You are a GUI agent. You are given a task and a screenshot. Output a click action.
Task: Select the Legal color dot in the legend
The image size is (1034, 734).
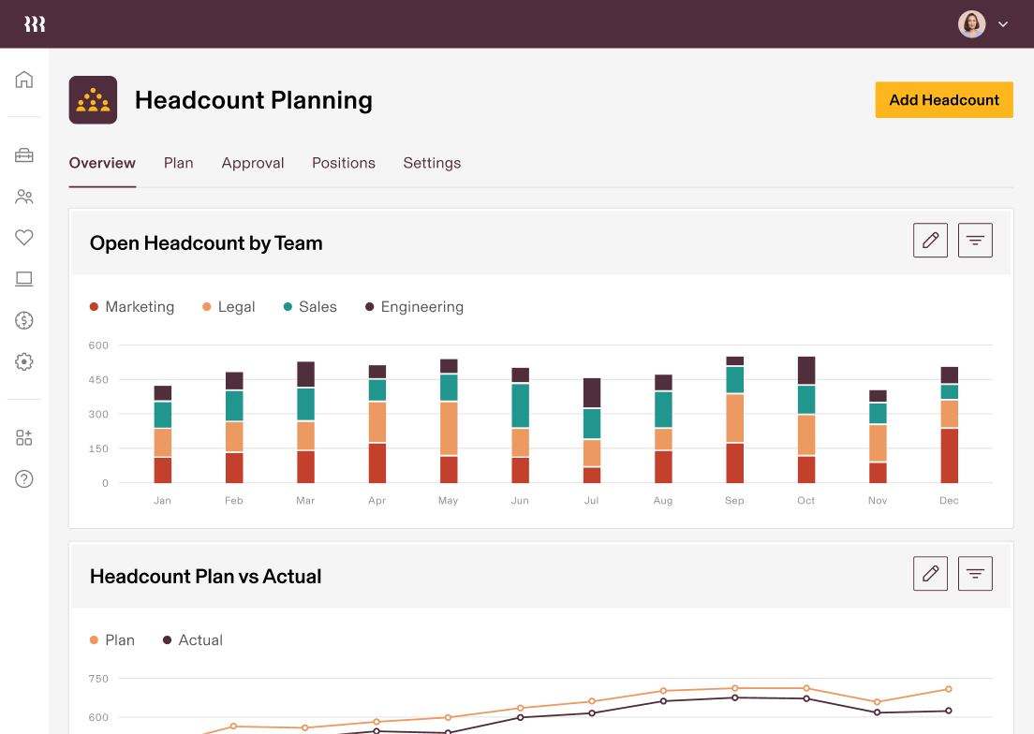click(x=208, y=306)
